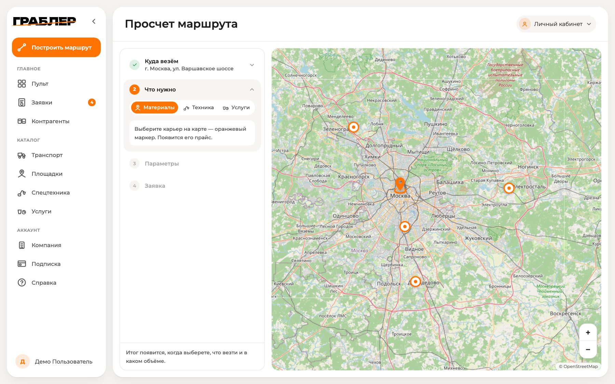Click the Демо Пользователь name
The width and height of the screenshot is (615, 384).
[64, 361]
